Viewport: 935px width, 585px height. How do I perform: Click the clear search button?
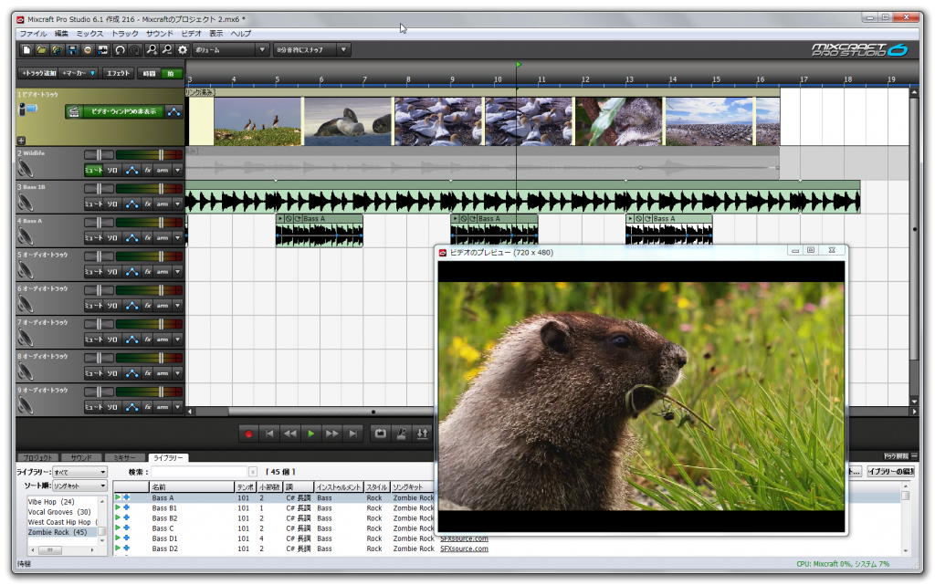click(253, 473)
